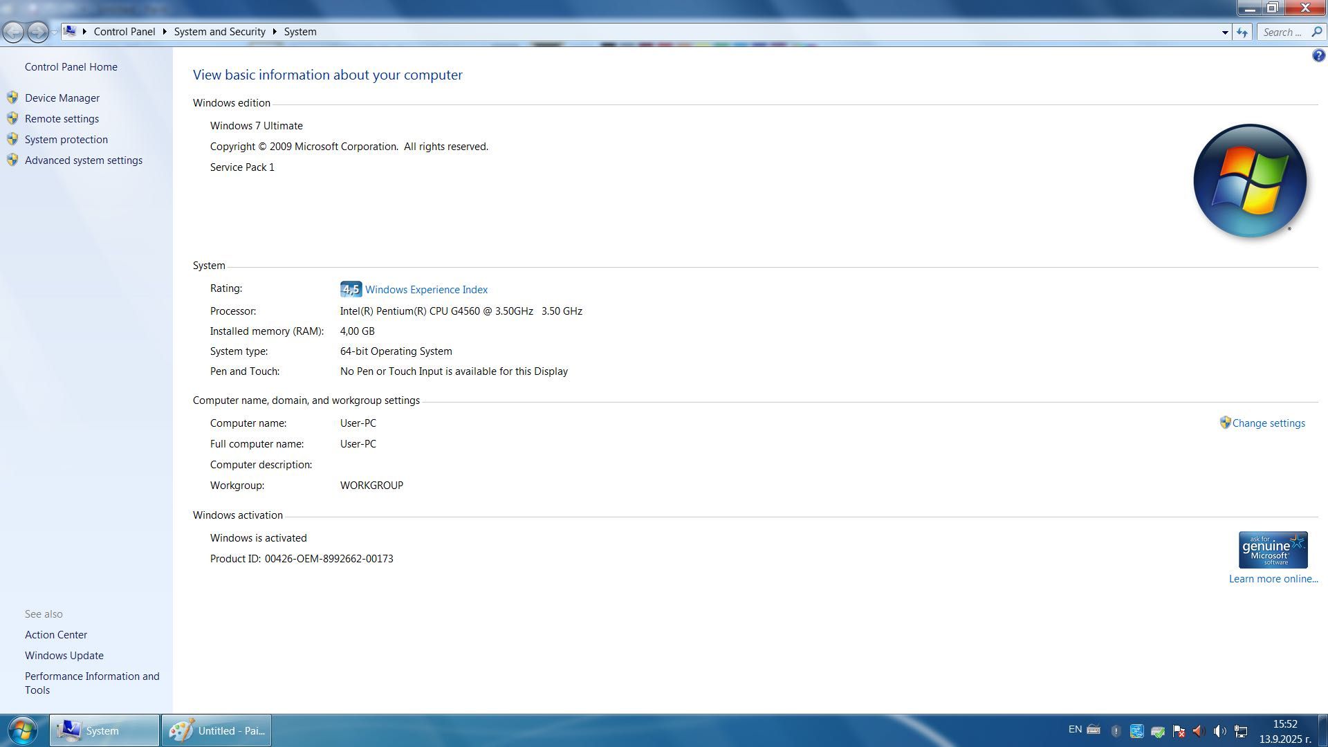Open System protection settings

[x=66, y=140]
